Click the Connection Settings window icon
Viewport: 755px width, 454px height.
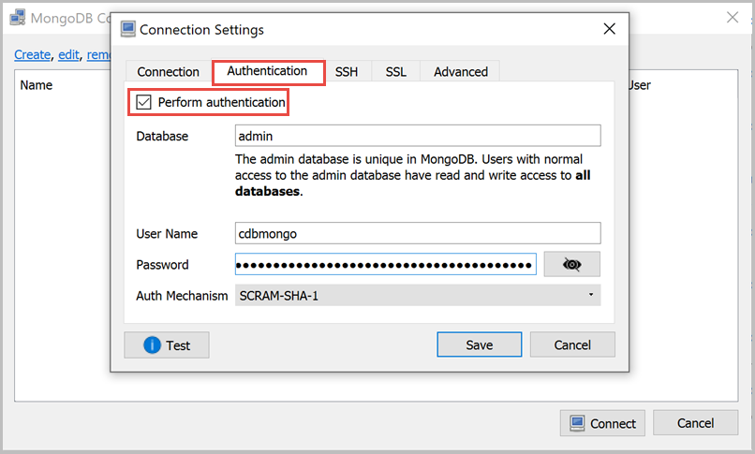pyautogui.click(x=127, y=30)
